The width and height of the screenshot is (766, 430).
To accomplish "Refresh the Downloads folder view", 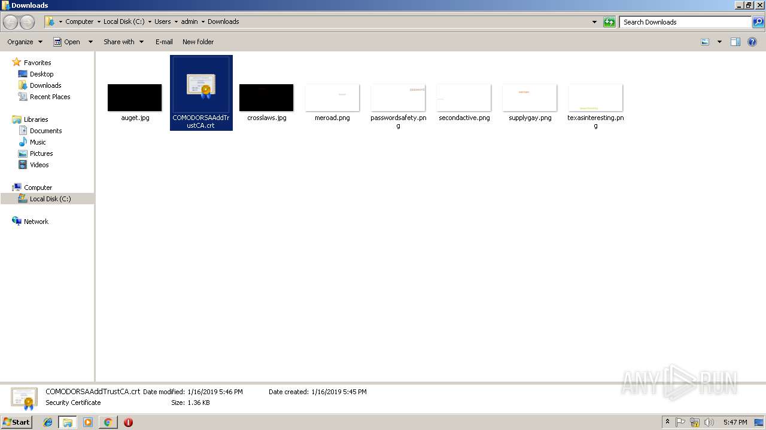I will point(609,22).
